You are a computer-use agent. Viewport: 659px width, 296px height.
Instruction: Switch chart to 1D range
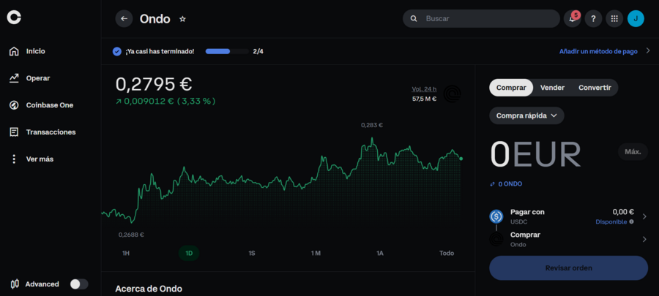189,253
